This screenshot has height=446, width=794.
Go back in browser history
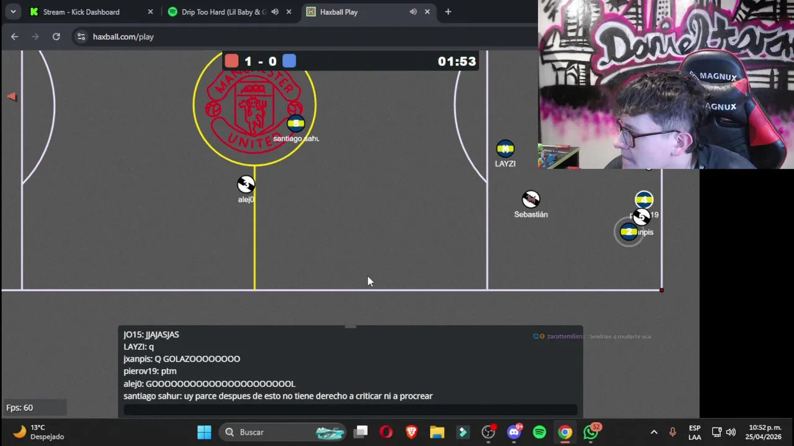(14, 37)
